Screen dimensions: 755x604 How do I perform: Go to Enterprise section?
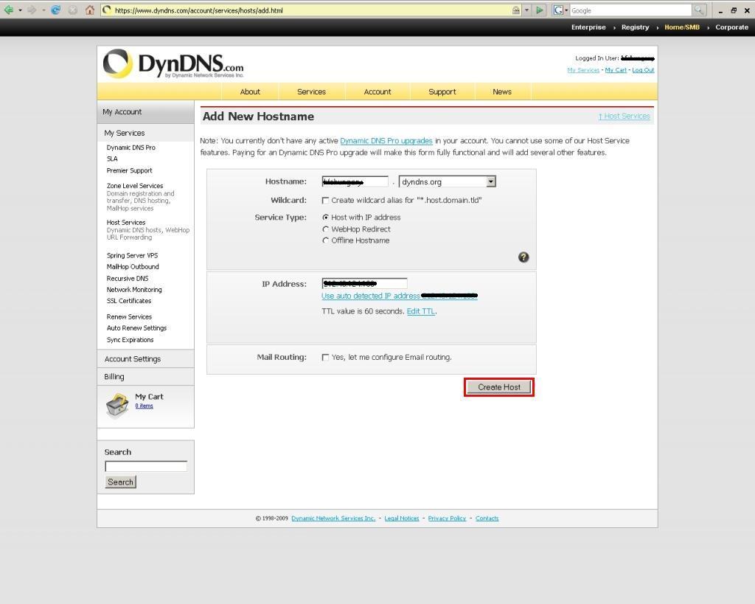click(588, 27)
